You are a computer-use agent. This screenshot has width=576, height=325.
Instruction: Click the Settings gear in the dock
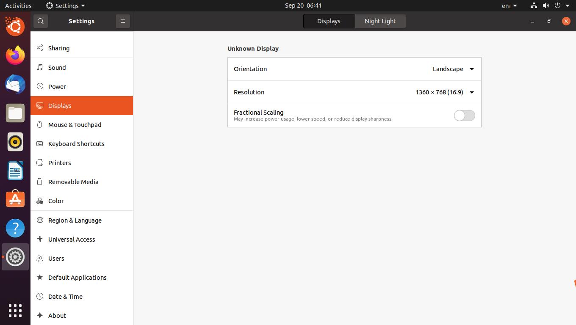[x=15, y=257]
